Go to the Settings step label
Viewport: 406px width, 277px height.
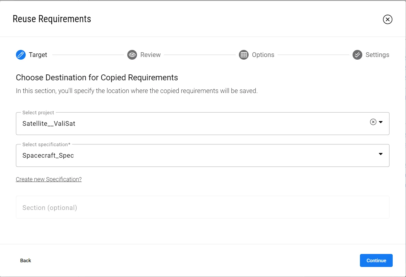coord(377,55)
